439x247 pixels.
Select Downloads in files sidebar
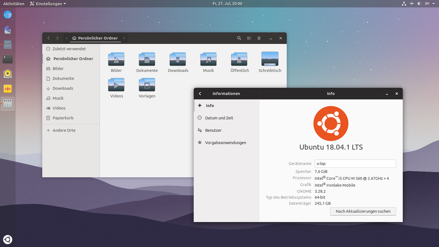[71, 88]
